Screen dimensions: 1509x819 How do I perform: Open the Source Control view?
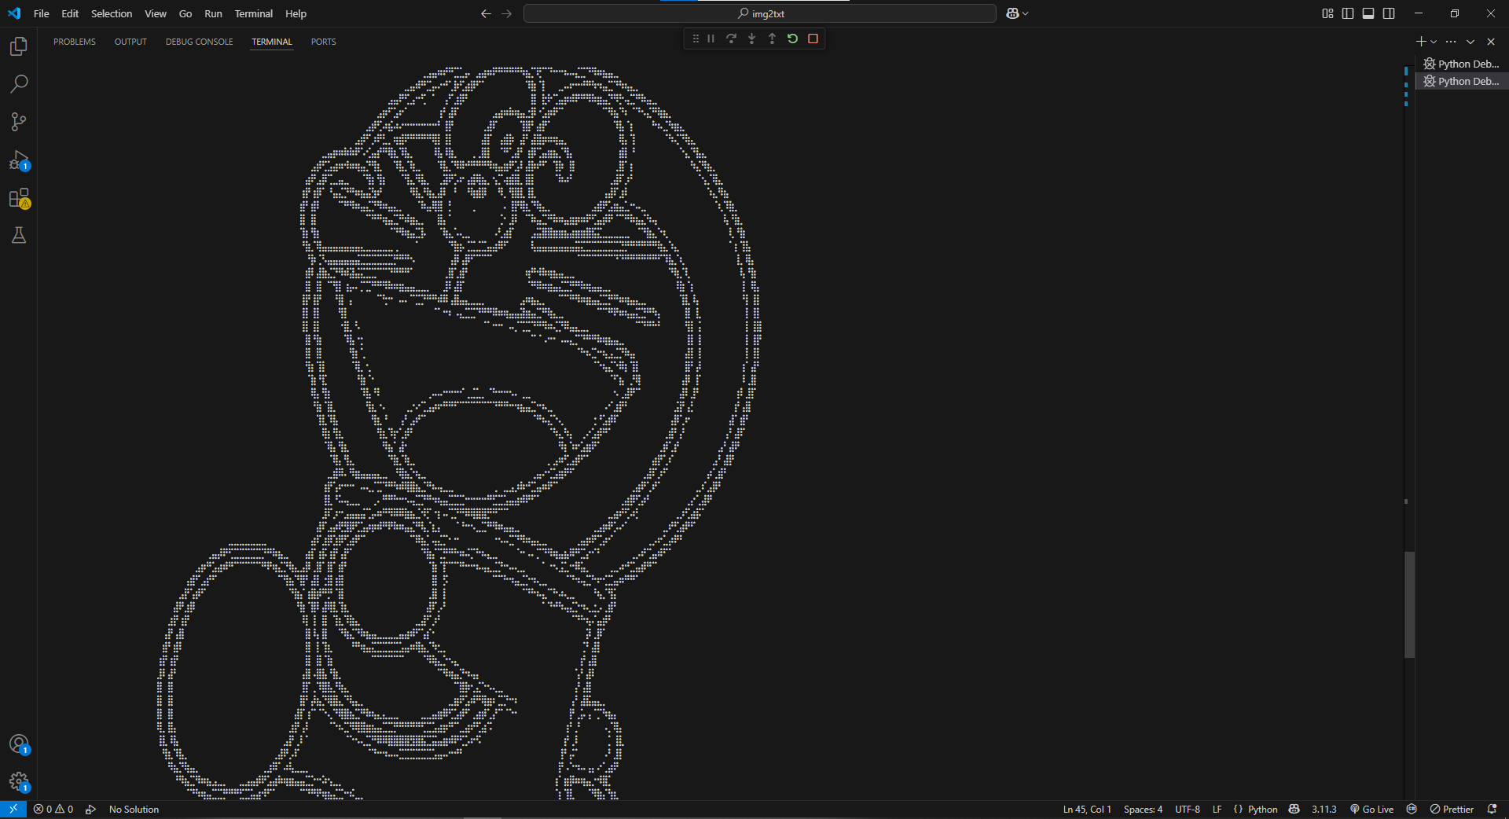pyautogui.click(x=19, y=122)
